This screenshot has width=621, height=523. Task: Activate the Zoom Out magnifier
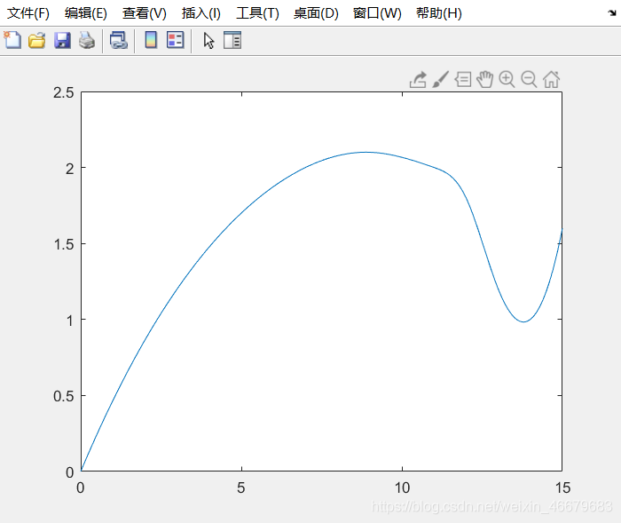[529, 79]
